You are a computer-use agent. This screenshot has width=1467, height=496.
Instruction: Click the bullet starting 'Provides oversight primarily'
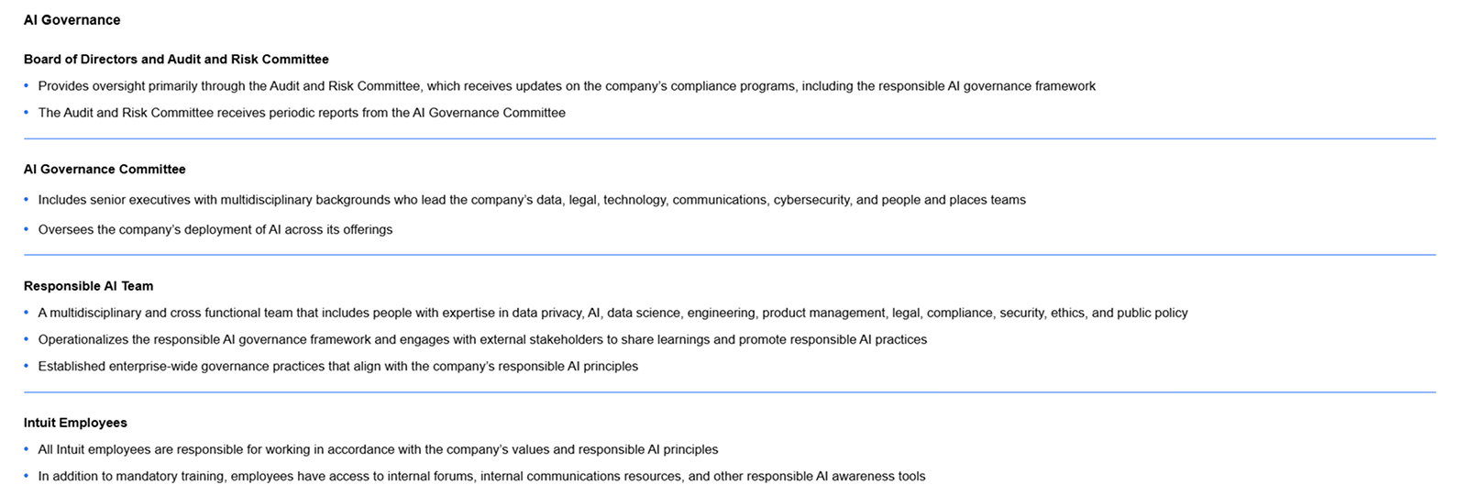pos(567,86)
